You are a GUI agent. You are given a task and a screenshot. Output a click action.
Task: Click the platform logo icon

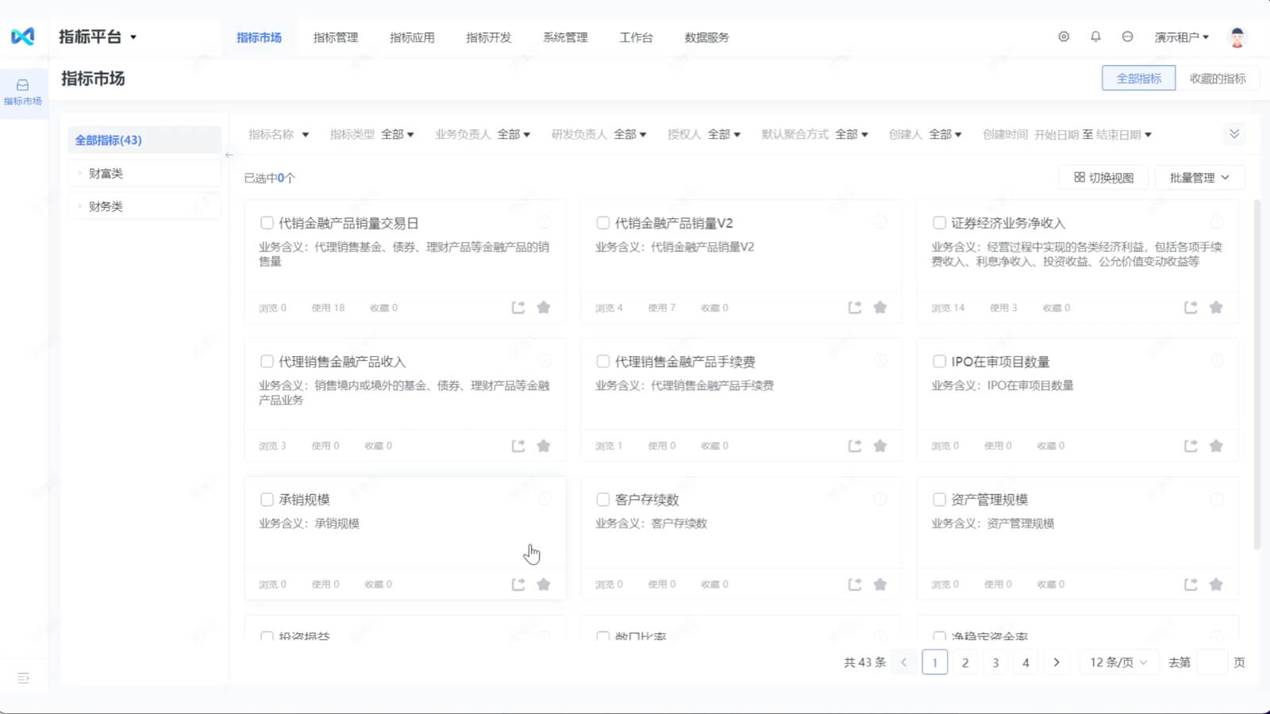22,36
